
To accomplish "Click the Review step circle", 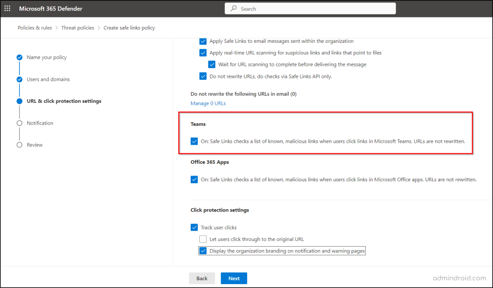I will point(19,145).
